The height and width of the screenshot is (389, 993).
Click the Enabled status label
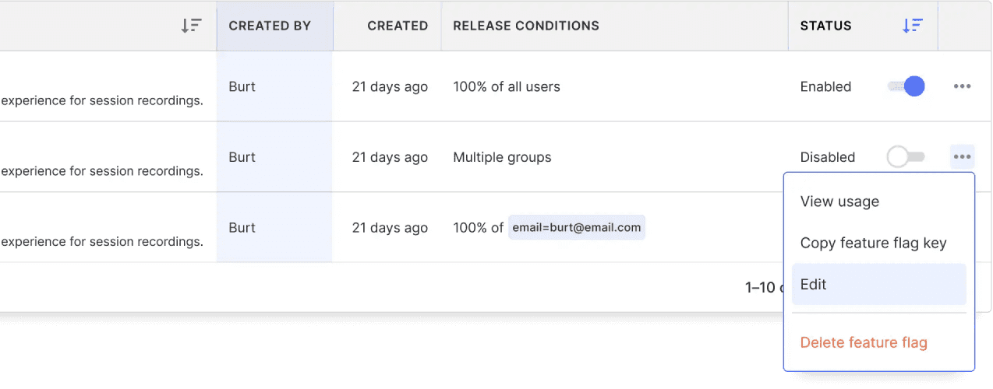[x=825, y=86]
